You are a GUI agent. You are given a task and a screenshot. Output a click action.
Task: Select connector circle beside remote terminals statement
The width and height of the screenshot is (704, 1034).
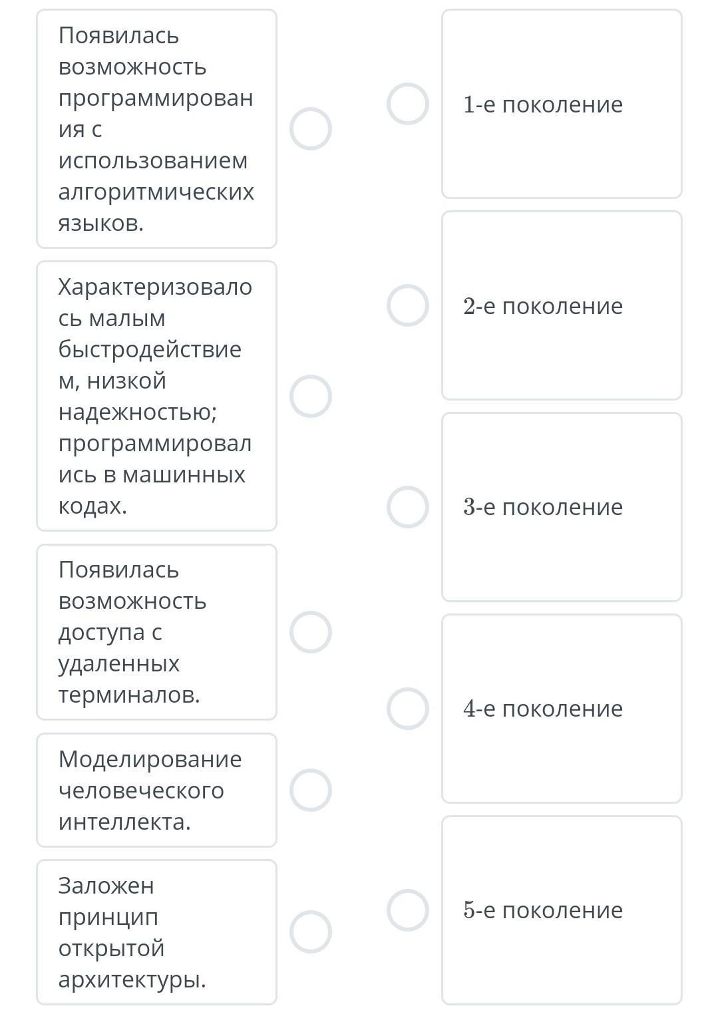tap(311, 632)
